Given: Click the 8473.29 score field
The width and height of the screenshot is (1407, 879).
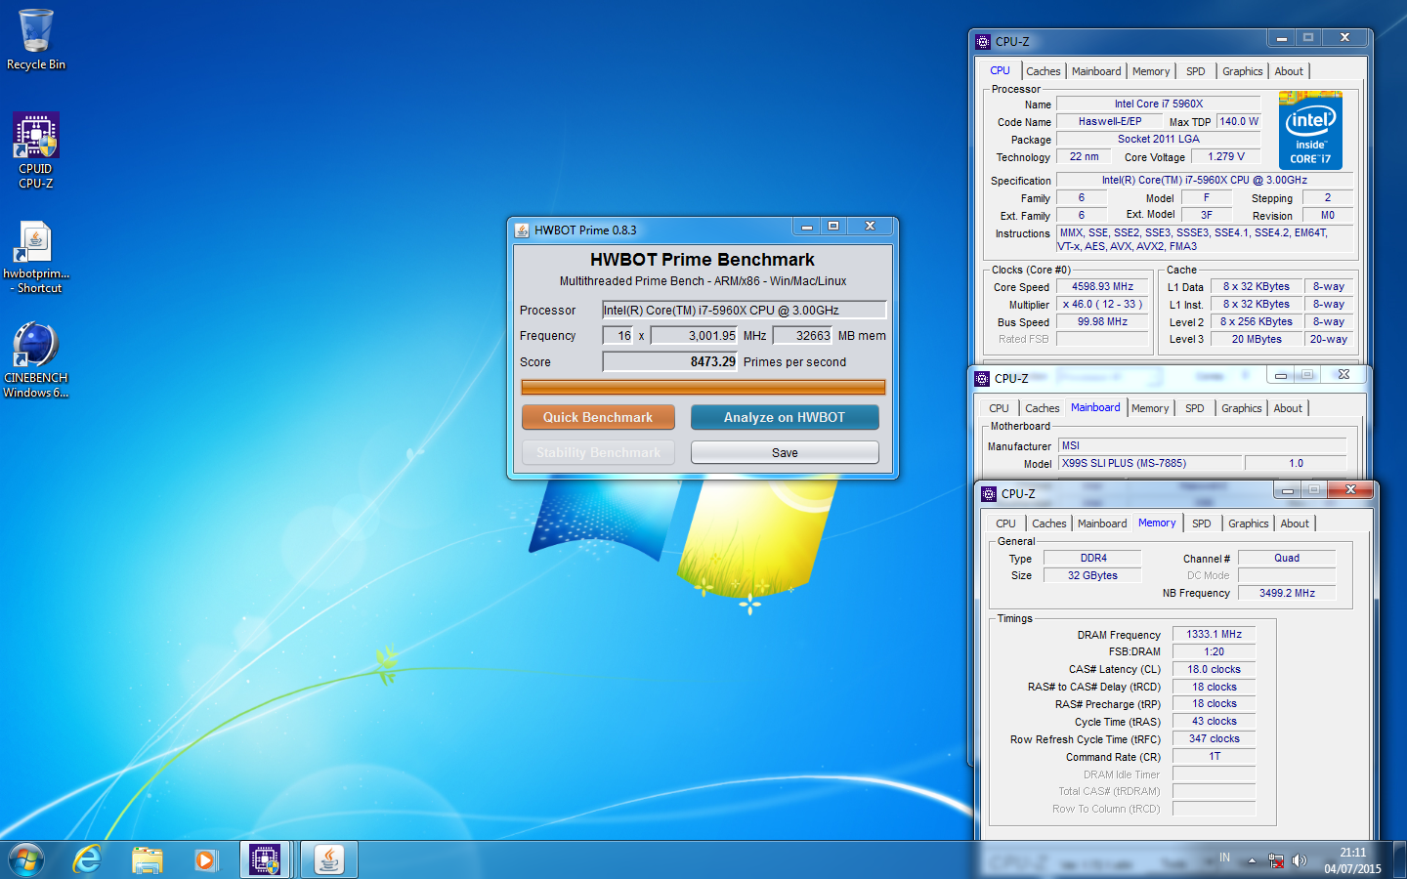Looking at the screenshot, I should click(x=670, y=362).
